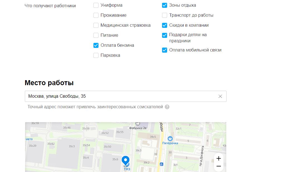Screen dimensions: 284x172
Task: Enable the Проживание checkbox
Action: coord(96,15)
